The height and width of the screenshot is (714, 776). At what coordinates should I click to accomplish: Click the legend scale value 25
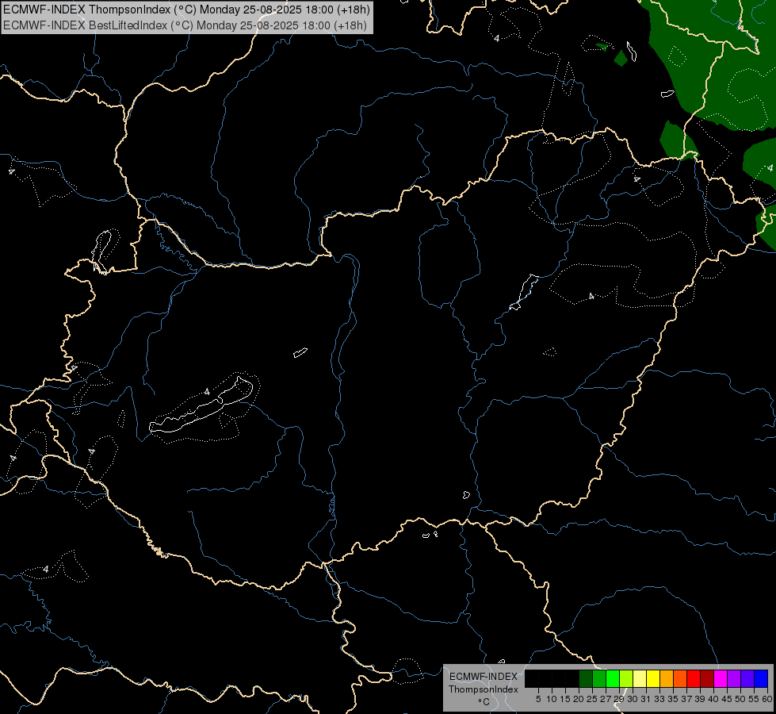pos(592,699)
